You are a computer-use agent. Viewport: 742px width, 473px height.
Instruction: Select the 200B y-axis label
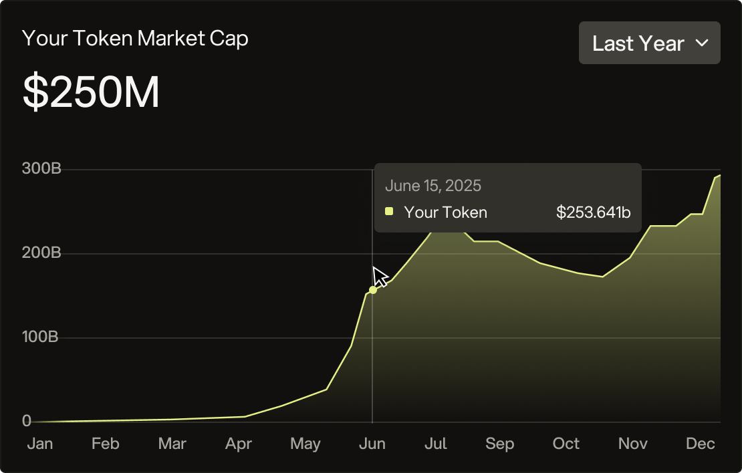(41, 253)
